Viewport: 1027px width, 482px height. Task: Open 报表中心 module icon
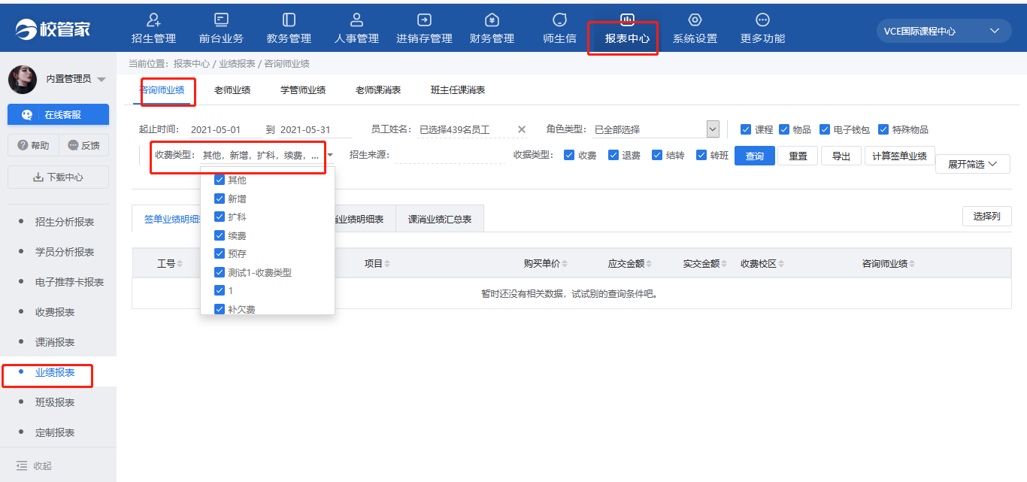pyautogui.click(x=627, y=20)
